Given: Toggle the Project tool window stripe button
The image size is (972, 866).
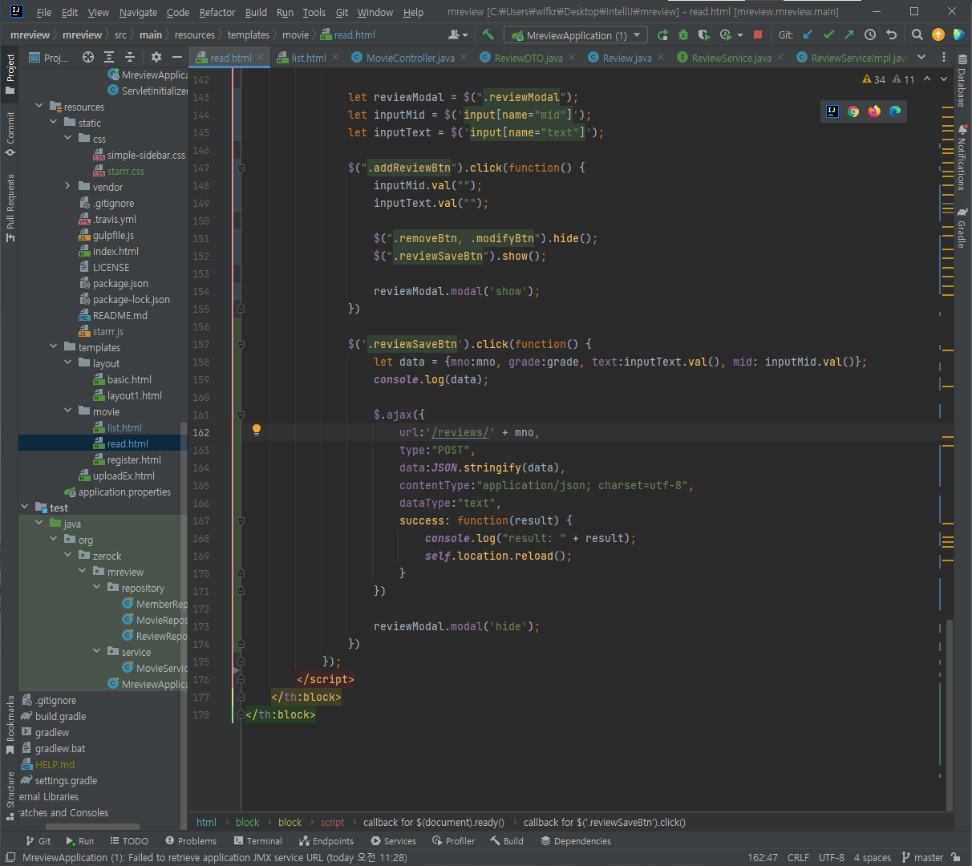Looking at the screenshot, I should pos(10,75).
